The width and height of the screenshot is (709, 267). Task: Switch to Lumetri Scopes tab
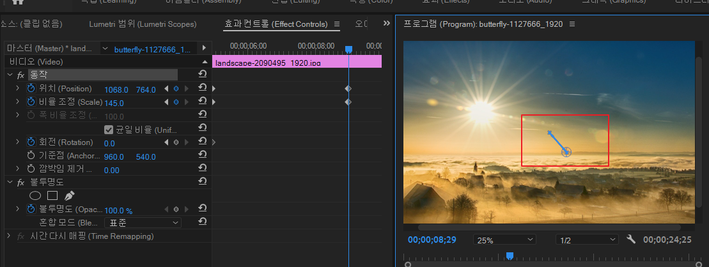click(x=143, y=24)
